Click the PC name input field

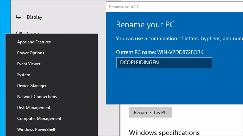coord(164,63)
